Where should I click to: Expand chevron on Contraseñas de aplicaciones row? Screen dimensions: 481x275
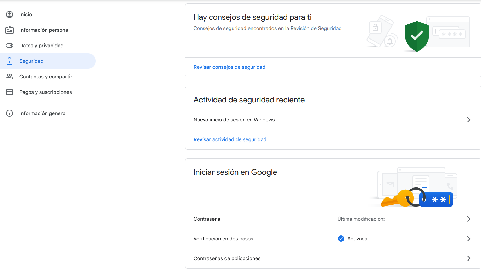tap(469, 258)
